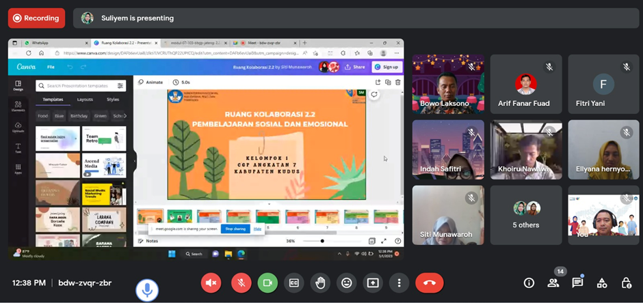
Task: Adjust the Canva zoom slider at 36%
Action: [x=322, y=241]
